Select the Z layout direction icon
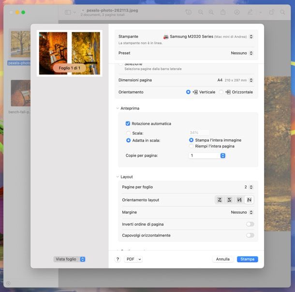The width and height of the screenshot is (295, 292). 220,200
